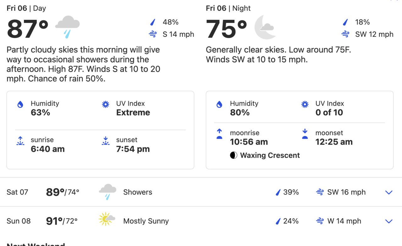Click the night Humidity 80% value

[240, 112]
